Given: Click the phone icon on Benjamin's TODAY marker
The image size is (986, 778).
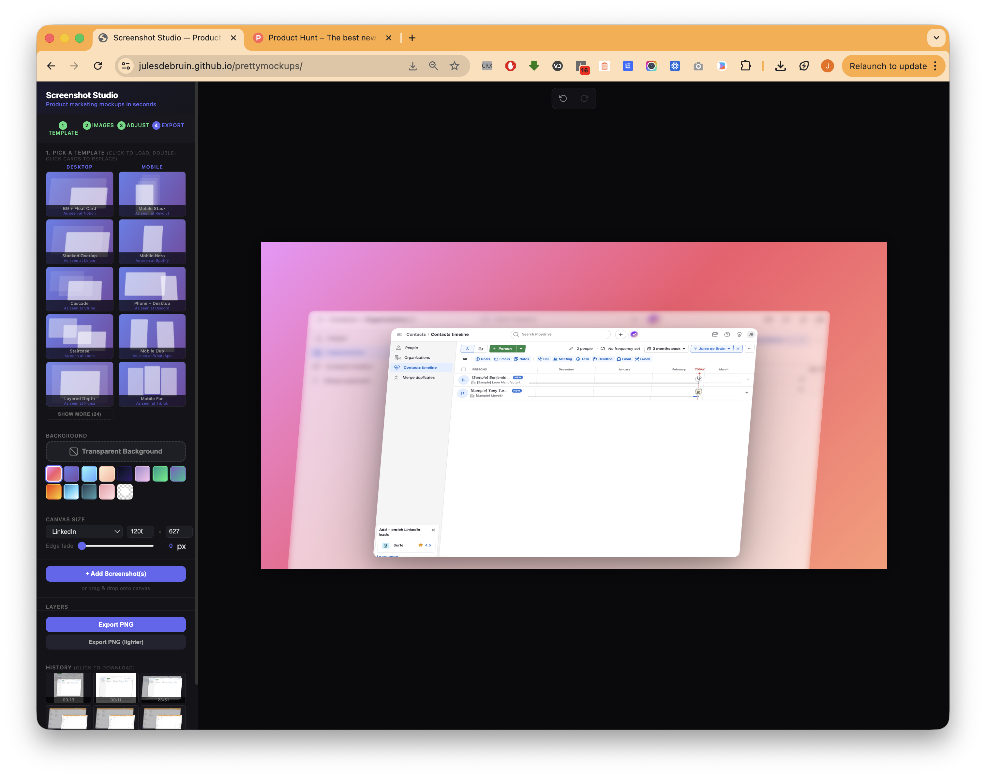Looking at the screenshot, I should 698,379.
